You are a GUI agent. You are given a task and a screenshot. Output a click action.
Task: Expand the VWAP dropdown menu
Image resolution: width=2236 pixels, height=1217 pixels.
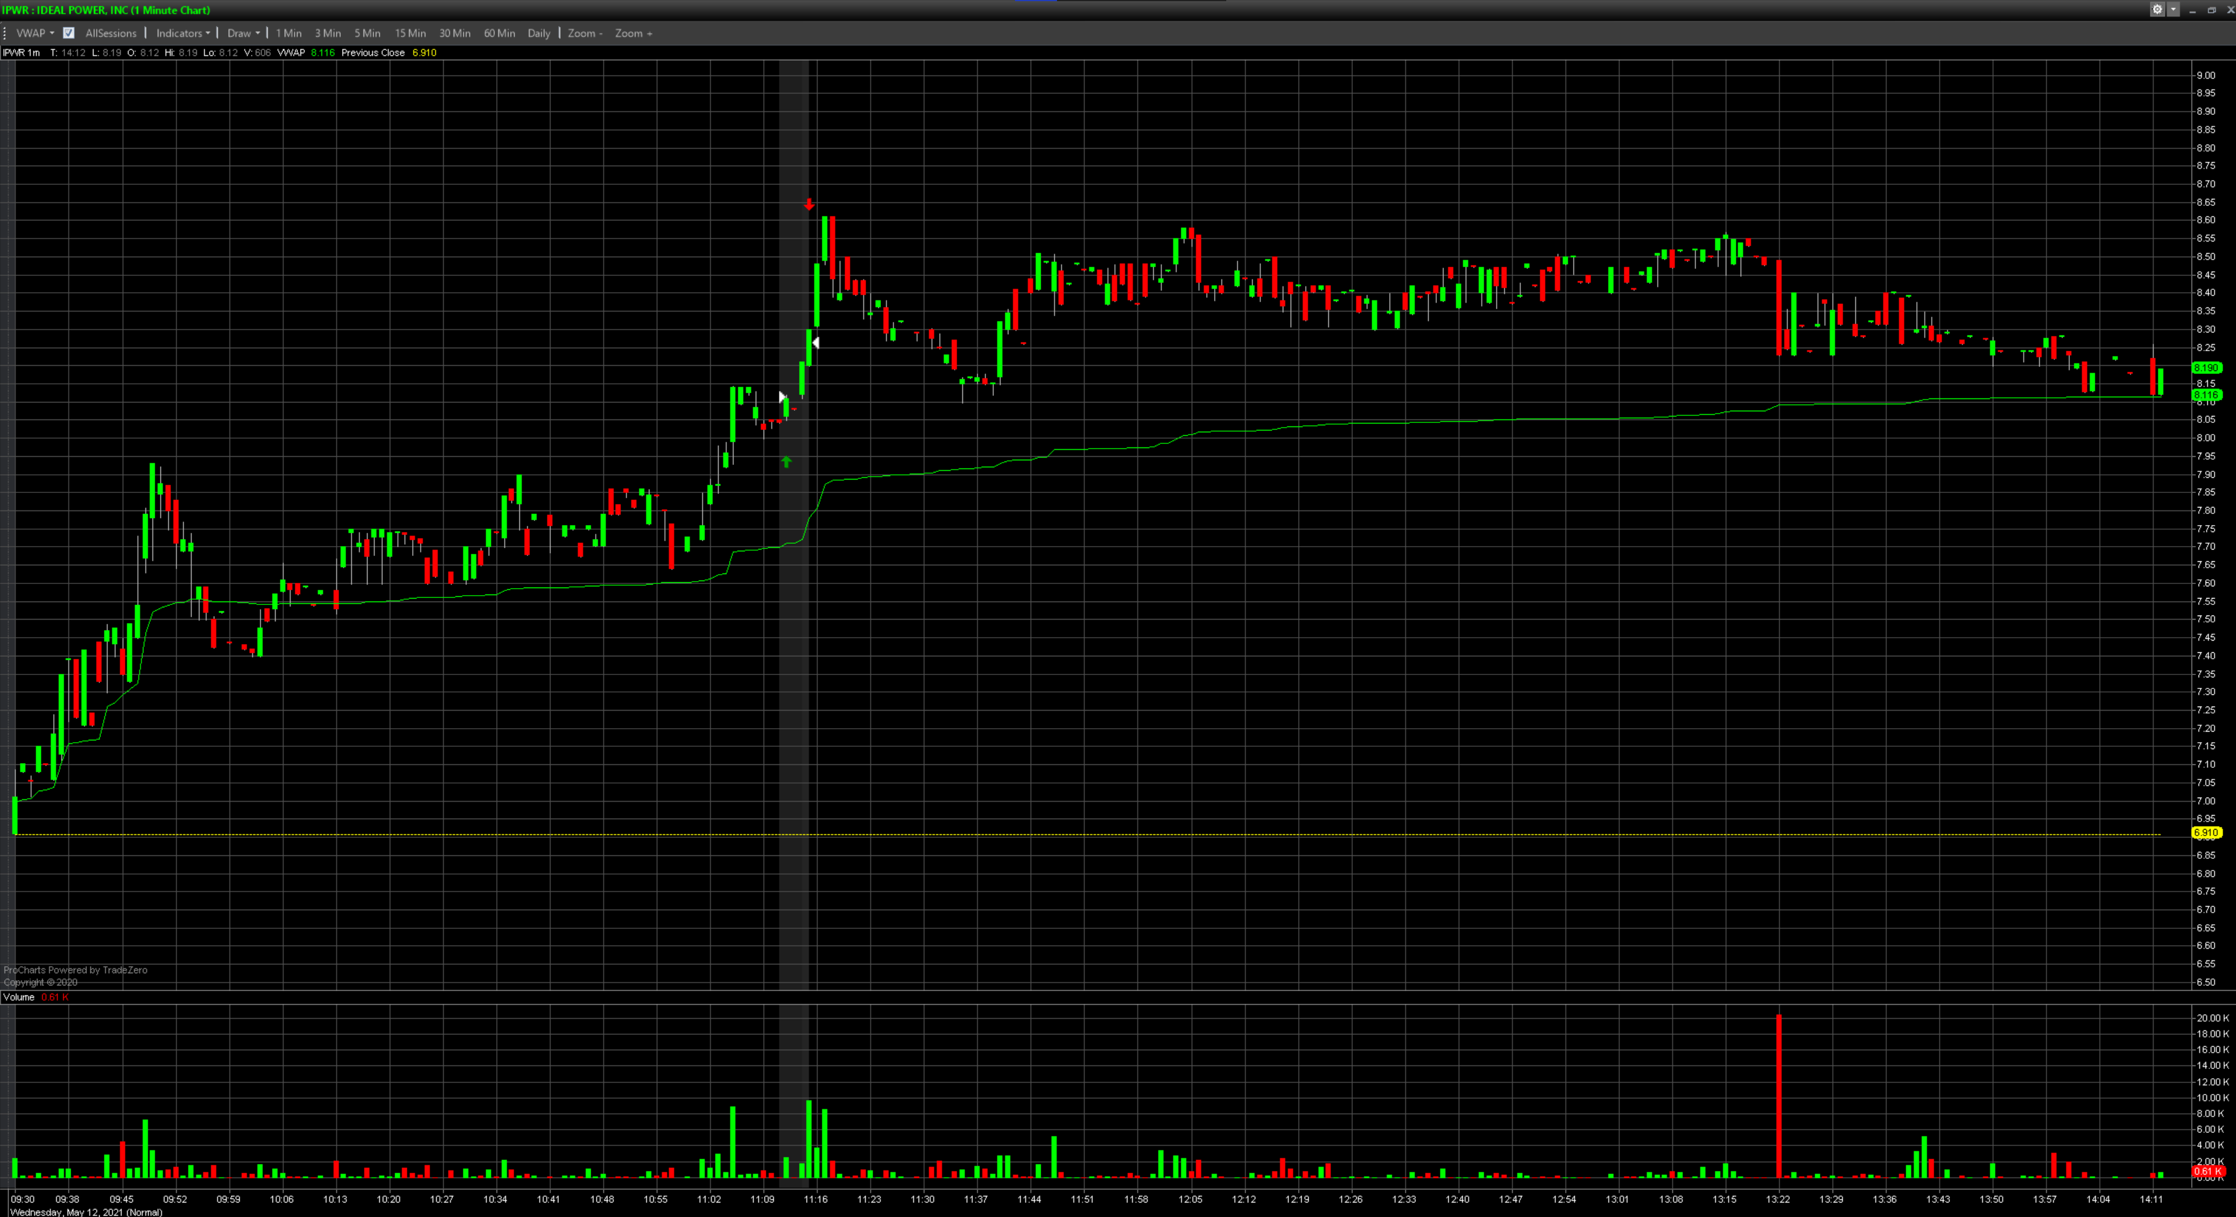[34, 33]
